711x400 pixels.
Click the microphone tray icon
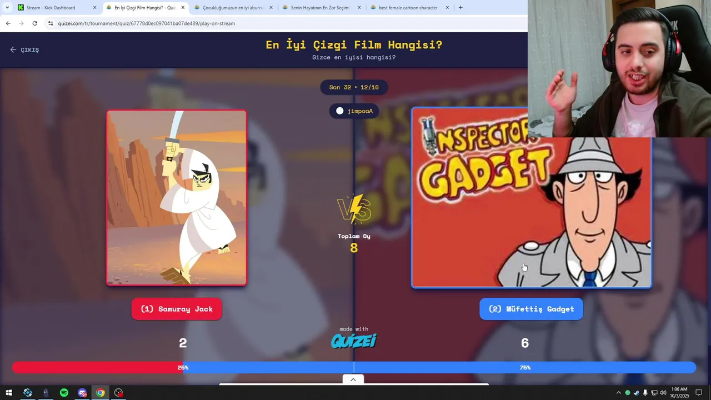coord(645,393)
